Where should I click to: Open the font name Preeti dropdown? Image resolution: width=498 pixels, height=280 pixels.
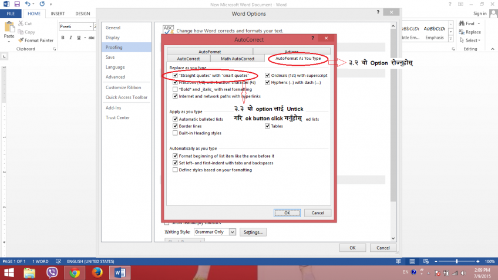(x=90, y=26)
